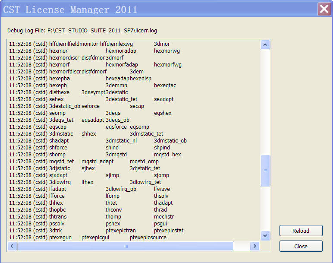The height and width of the screenshot is (263, 333).
Task: Click the '3dlowfrq_tet' entry
Action: pyautogui.click(x=145, y=182)
